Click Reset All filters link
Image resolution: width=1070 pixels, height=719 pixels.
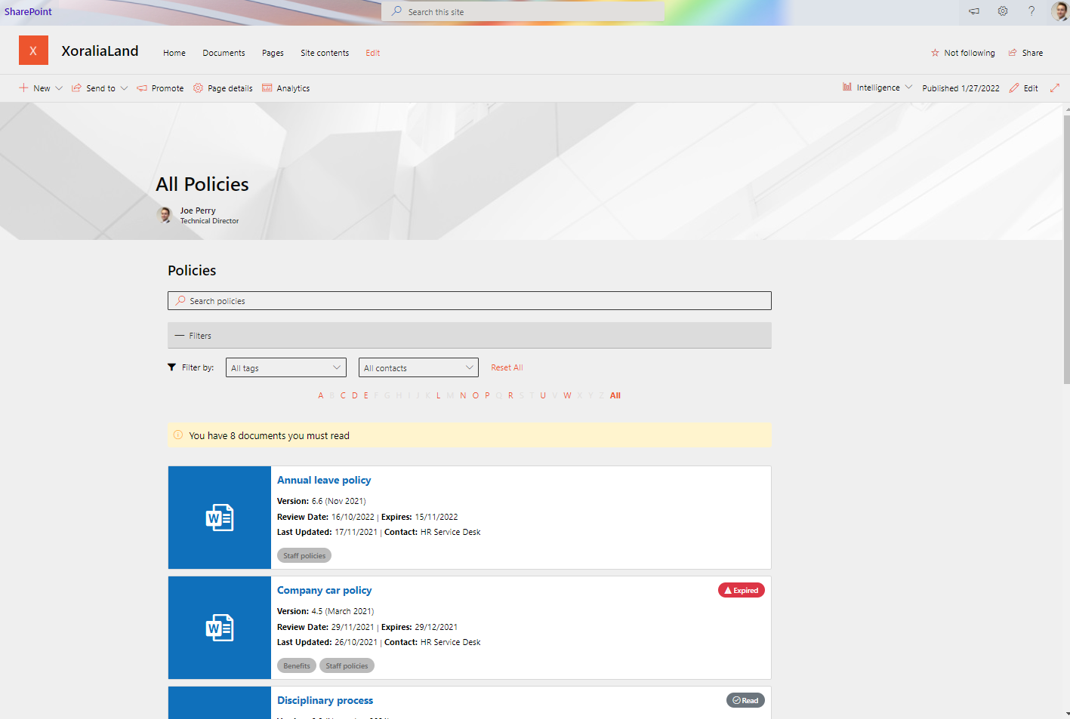pyautogui.click(x=507, y=367)
